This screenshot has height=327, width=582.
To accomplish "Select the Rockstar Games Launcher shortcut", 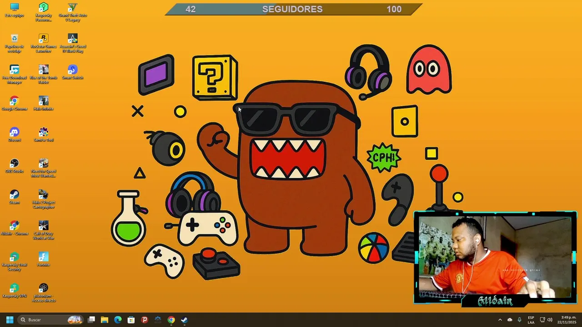I will (44, 44).
